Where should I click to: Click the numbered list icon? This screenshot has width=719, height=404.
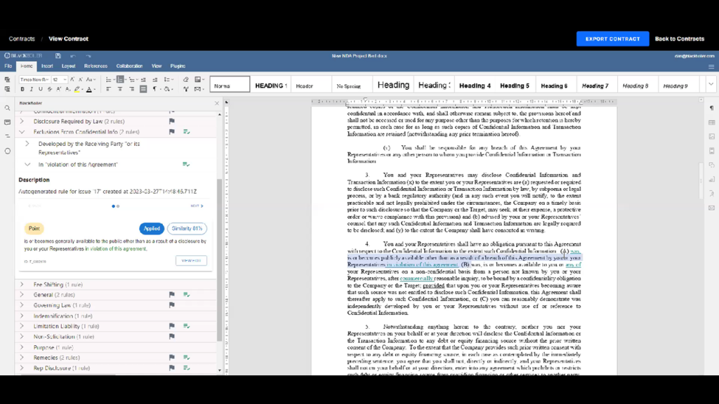[x=121, y=80]
